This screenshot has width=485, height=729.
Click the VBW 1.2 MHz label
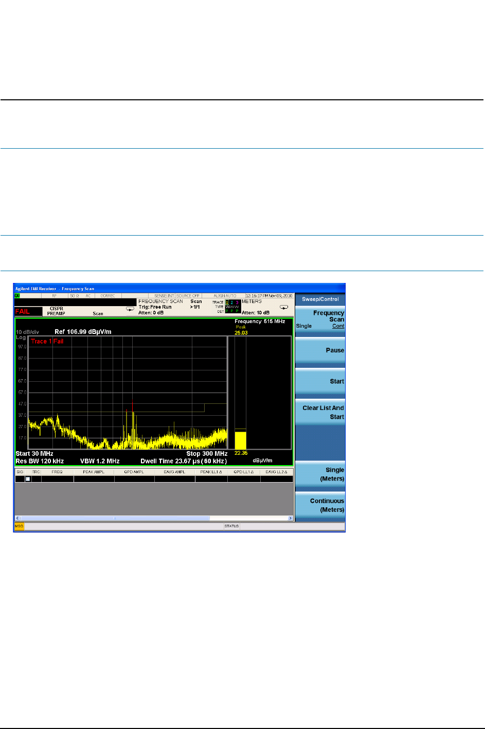point(100,461)
